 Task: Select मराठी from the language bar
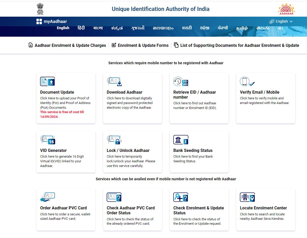coord(187,28)
